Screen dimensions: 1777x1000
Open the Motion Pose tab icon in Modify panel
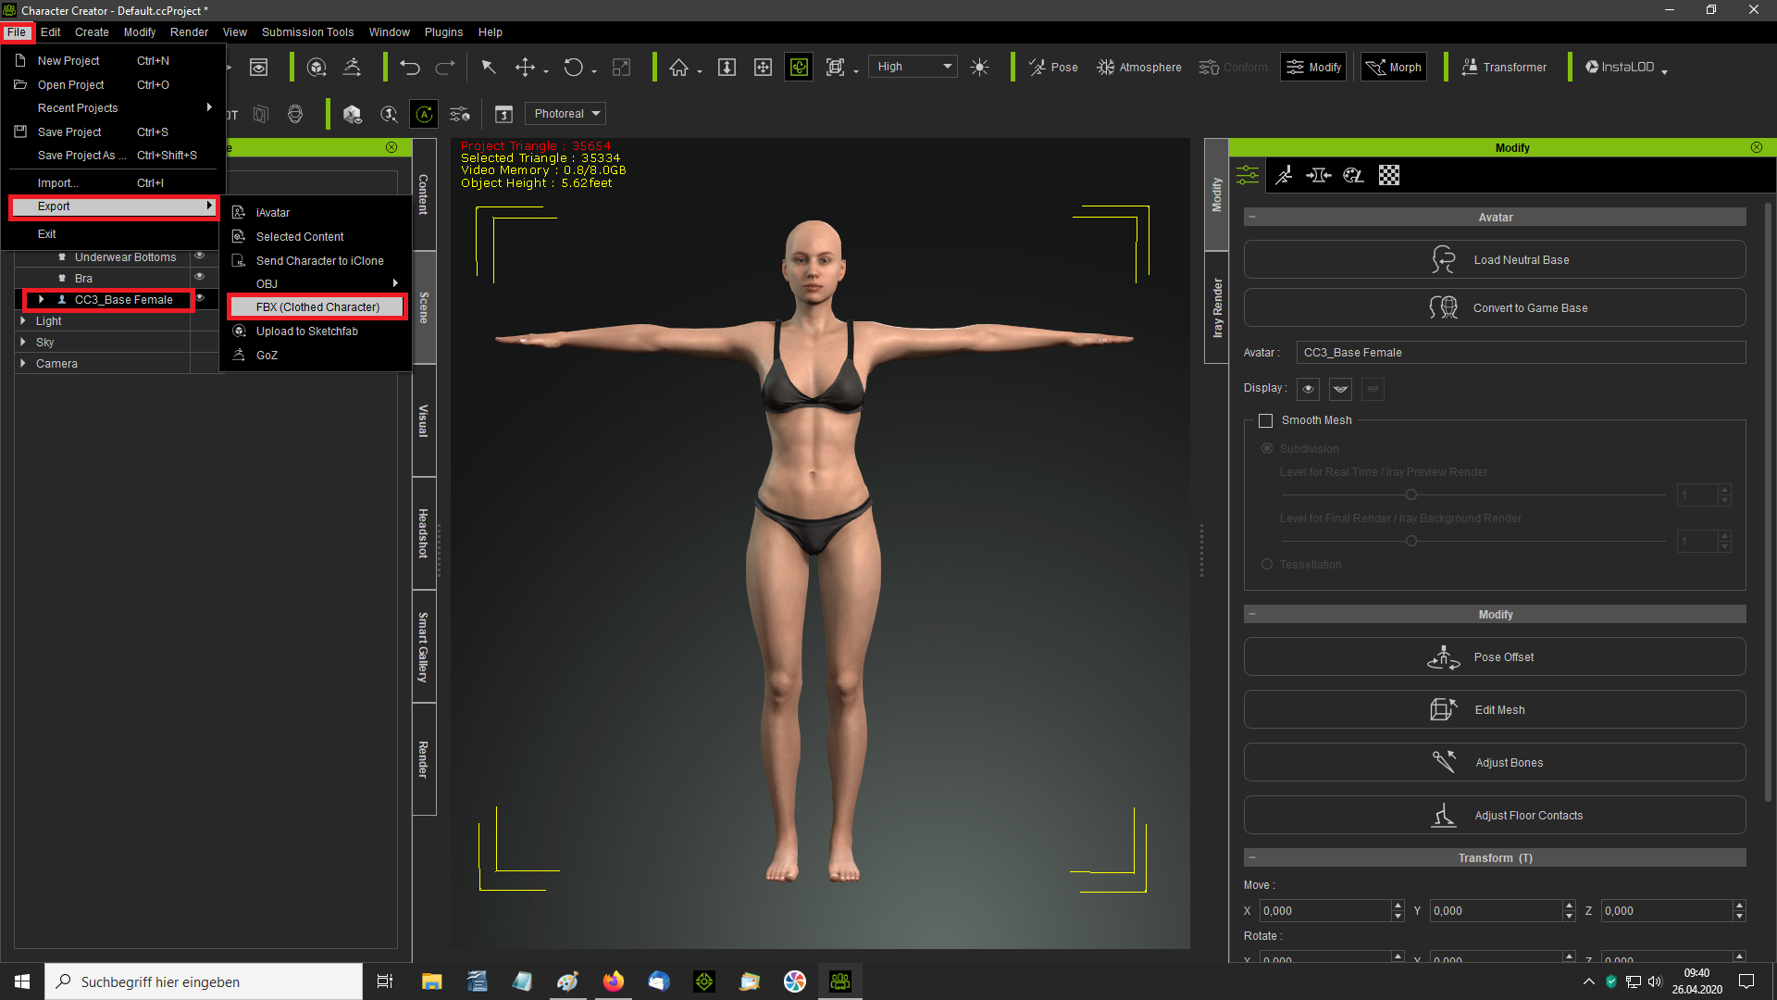(1284, 175)
